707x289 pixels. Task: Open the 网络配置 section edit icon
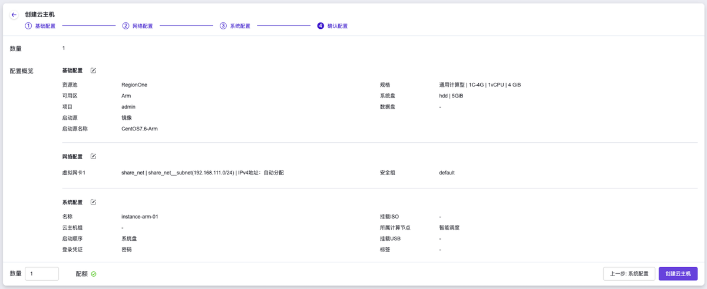point(93,157)
